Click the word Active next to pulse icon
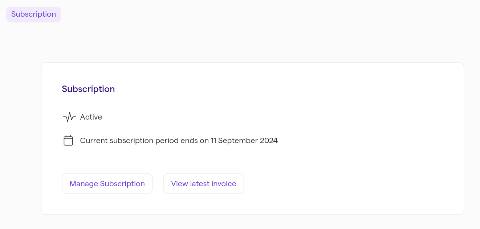The height and width of the screenshot is (229, 480). click(91, 117)
